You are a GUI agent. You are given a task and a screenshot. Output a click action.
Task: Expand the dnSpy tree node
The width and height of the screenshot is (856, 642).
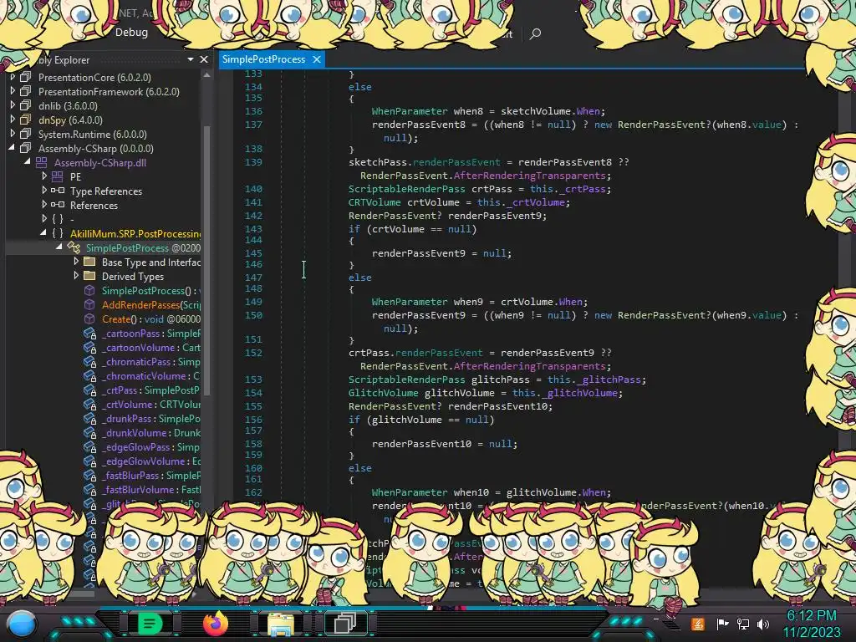[13, 120]
